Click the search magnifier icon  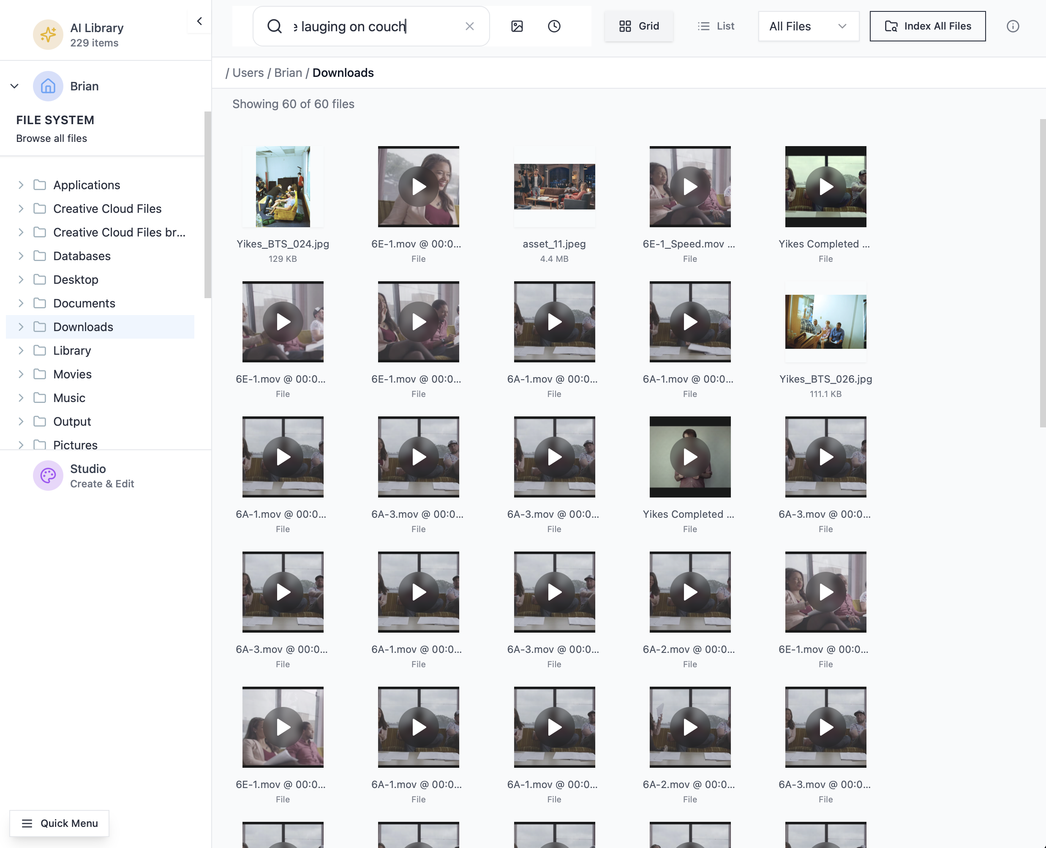click(275, 26)
